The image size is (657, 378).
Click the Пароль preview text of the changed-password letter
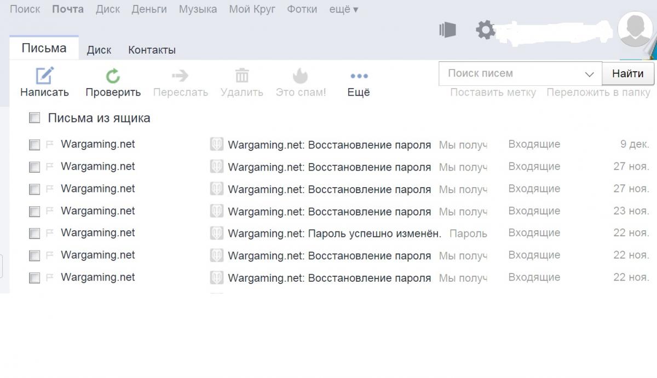[468, 234]
